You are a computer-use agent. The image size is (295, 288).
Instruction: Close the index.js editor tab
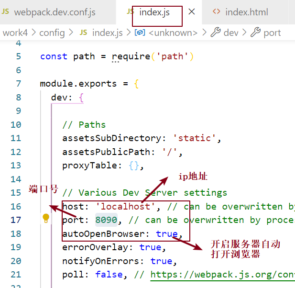pyautogui.click(x=192, y=12)
